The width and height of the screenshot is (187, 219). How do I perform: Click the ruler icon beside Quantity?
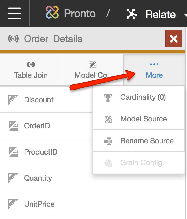pyautogui.click(x=13, y=178)
